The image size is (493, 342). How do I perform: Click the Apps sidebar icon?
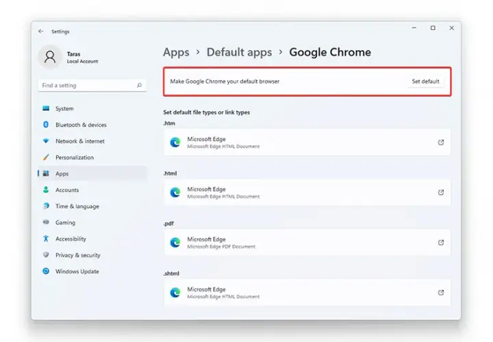[x=46, y=173]
